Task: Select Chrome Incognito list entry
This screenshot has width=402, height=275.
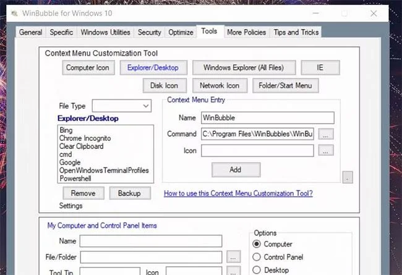Action: 85,138
